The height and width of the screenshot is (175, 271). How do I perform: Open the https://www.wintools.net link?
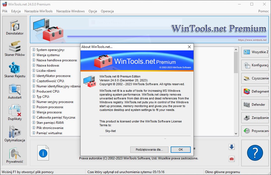252,40
